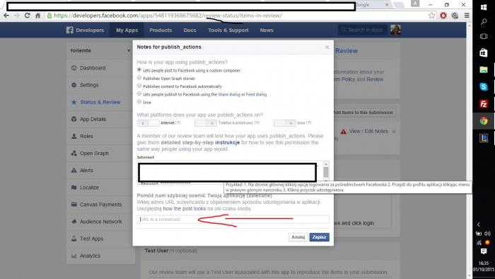Select the 'Inne' radio option

[x=139, y=101]
